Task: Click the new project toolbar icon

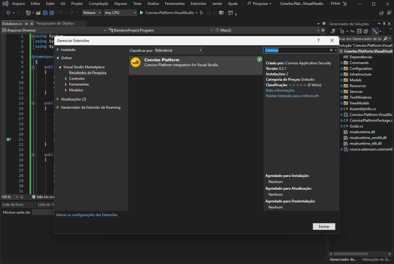Action: pos(28,13)
